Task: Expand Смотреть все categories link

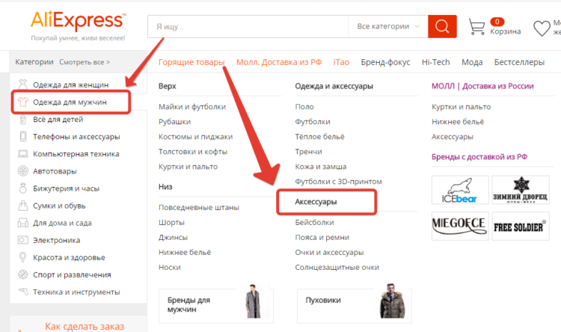Action: click(x=85, y=62)
